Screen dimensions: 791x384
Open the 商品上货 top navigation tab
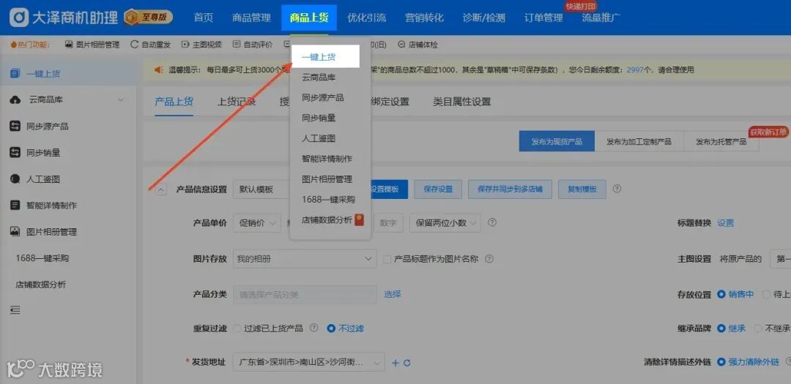(309, 18)
